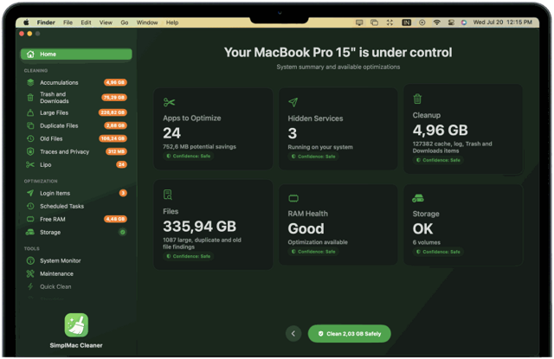Click the Accumulations stack icon
This screenshot has width=554, height=359.
30,82
